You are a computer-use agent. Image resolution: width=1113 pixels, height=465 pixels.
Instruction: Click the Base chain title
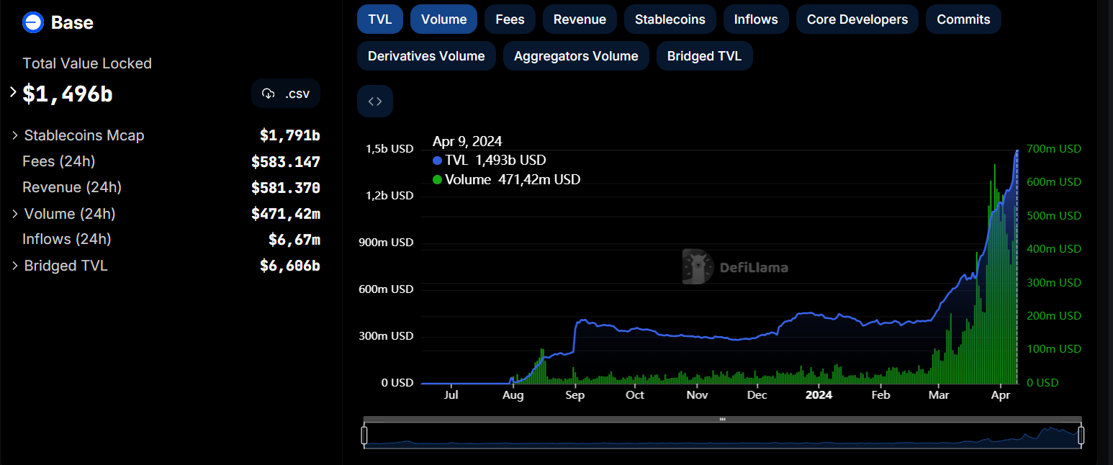point(72,22)
